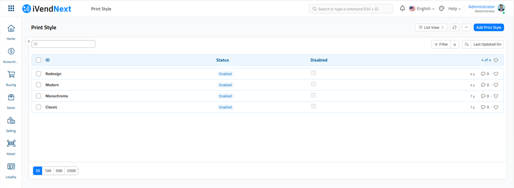Screen dimensions: 514x188
Task: Tick the Modern row checkbox
Action: click(x=39, y=85)
